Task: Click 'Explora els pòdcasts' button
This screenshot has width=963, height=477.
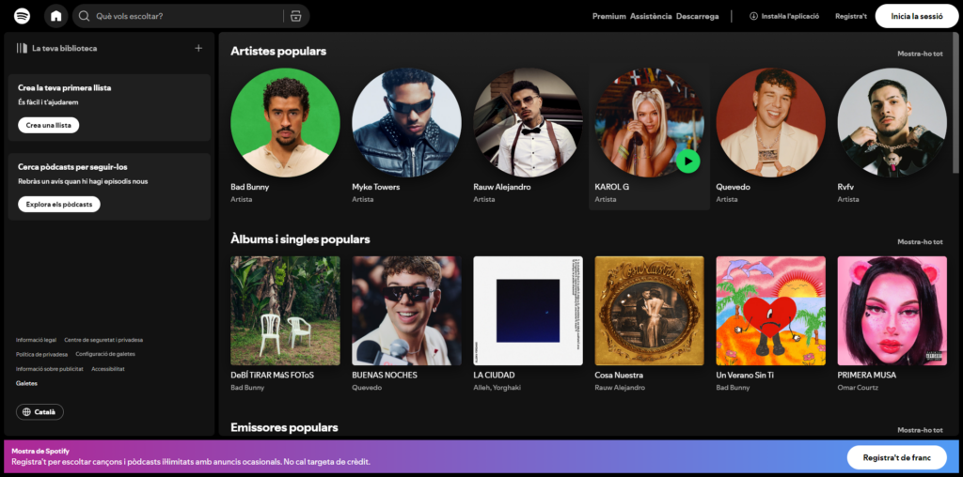Action: click(x=59, y=204)
